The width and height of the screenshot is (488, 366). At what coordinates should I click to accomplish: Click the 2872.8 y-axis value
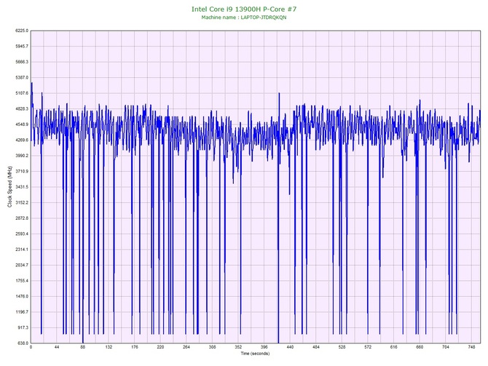pos(22,218)
